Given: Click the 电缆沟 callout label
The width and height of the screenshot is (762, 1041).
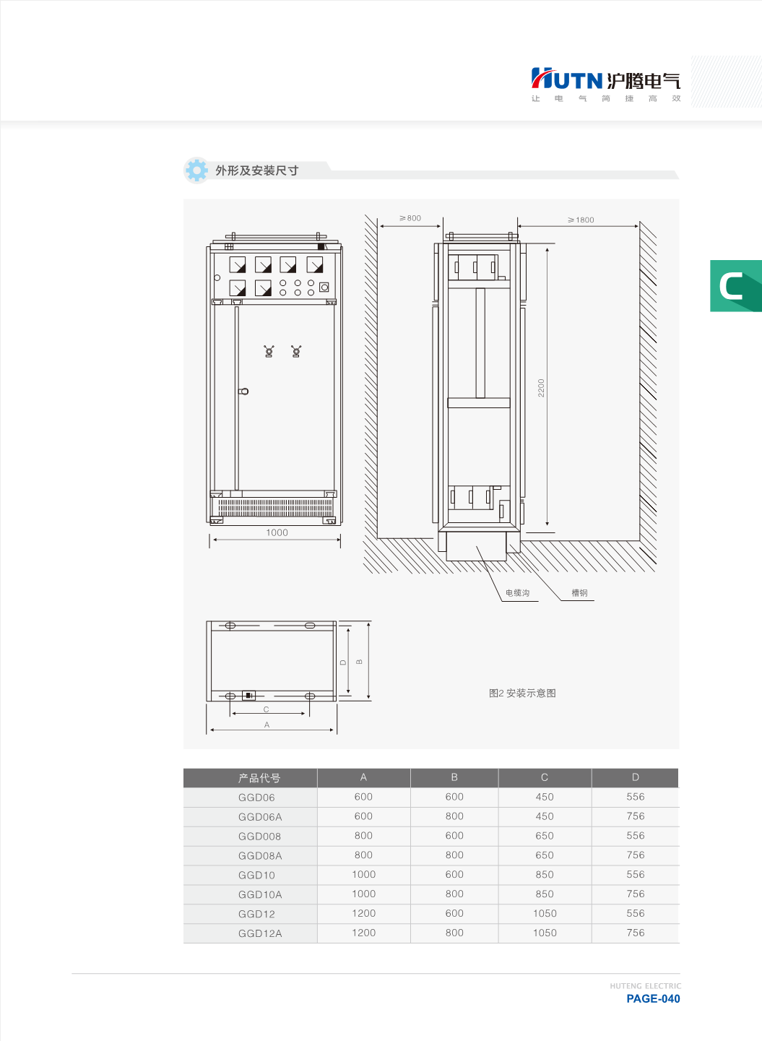Looking at the screenshot, I should (517, 593).
